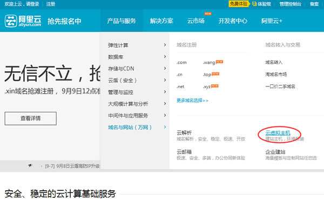324x200 pixels.
Task: Open the 产品与服务 menu
Action: 122,21
